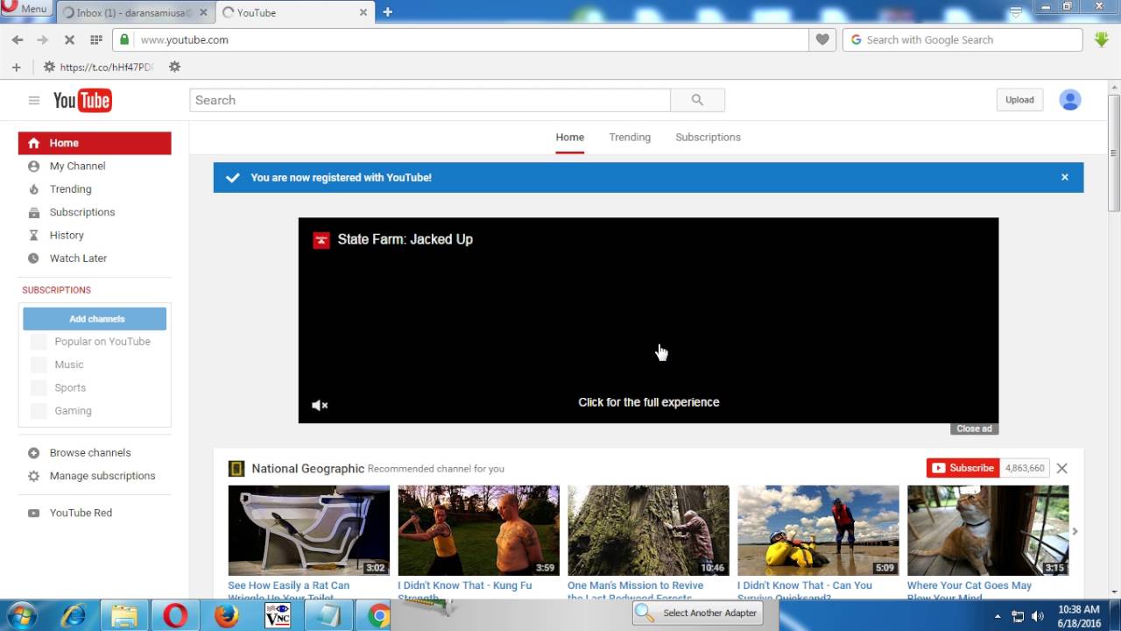This screenshot has height=631, width=1121.
Task: Open the quicksand video thumbnail
Action: pyautogui.click(x=818, y=530)
